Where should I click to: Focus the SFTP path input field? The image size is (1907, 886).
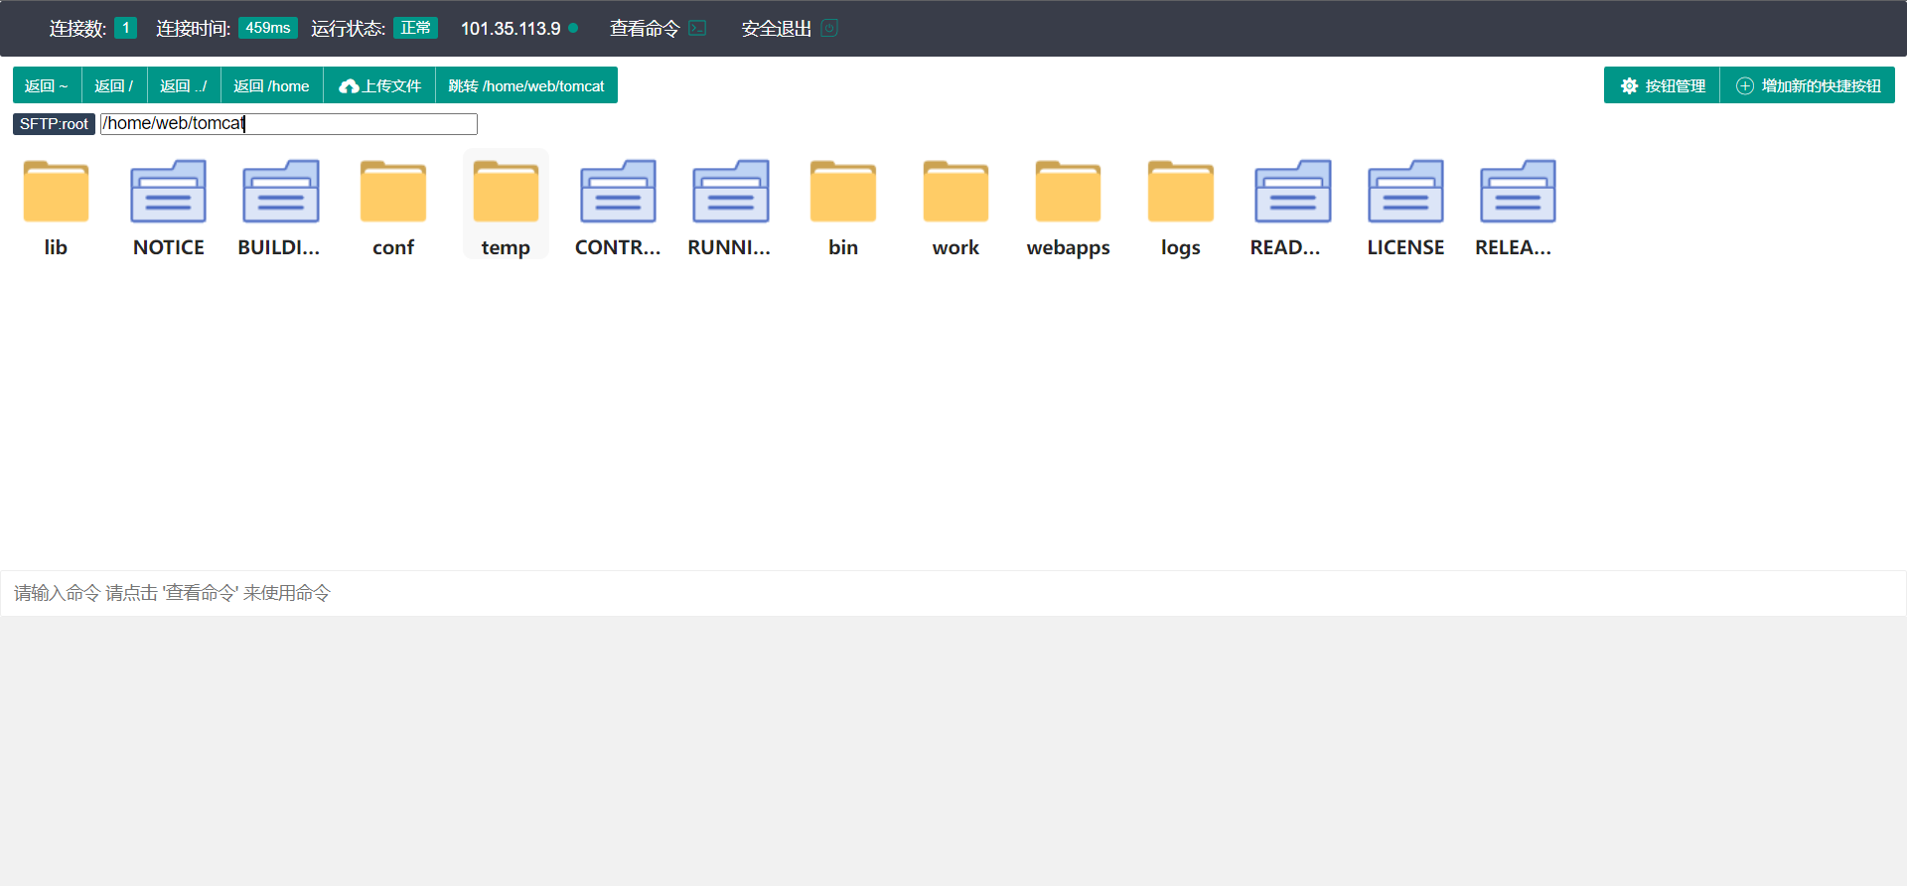[289, 123]
